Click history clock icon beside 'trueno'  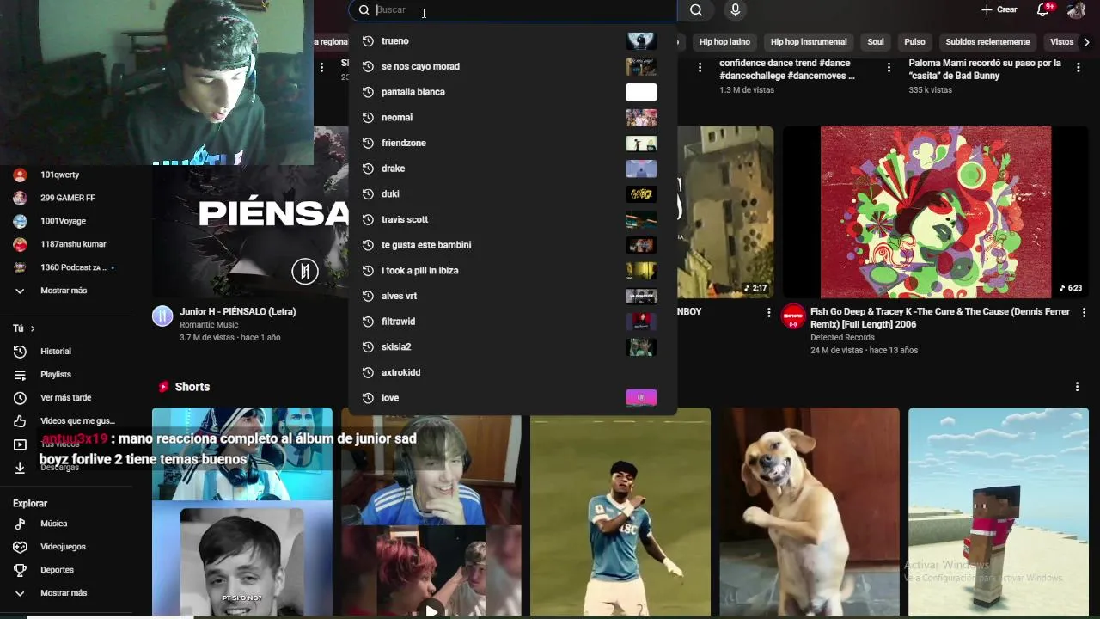(368, 40)
